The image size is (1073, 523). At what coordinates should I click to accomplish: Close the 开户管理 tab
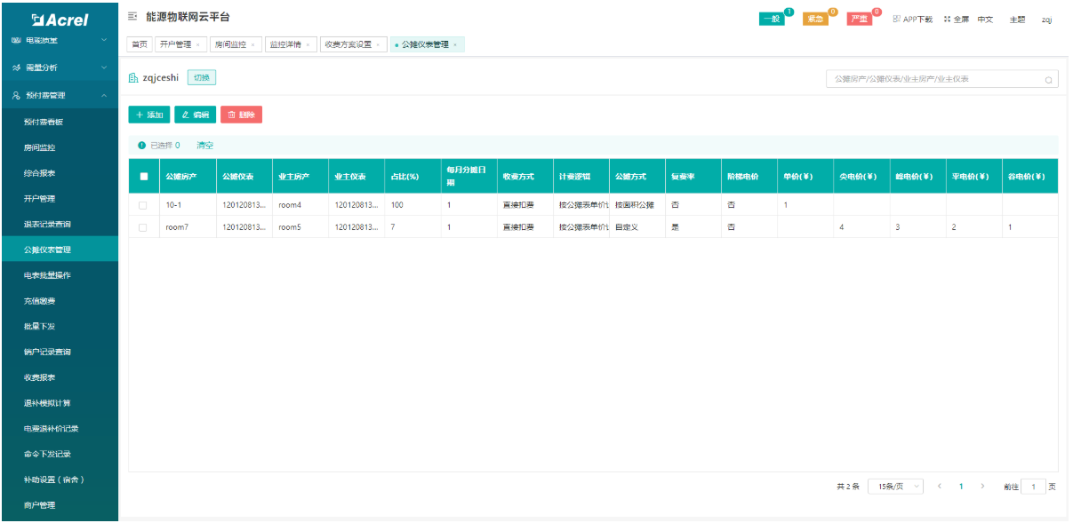click(x=197, y=44)
